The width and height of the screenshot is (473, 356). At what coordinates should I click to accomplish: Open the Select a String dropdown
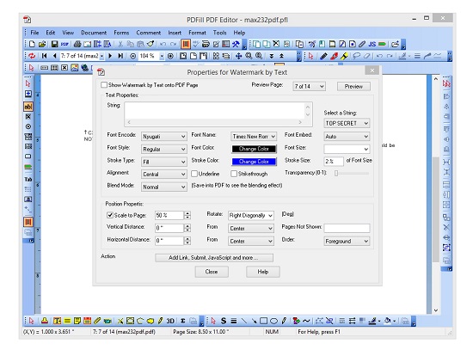[x=347, y=123]
